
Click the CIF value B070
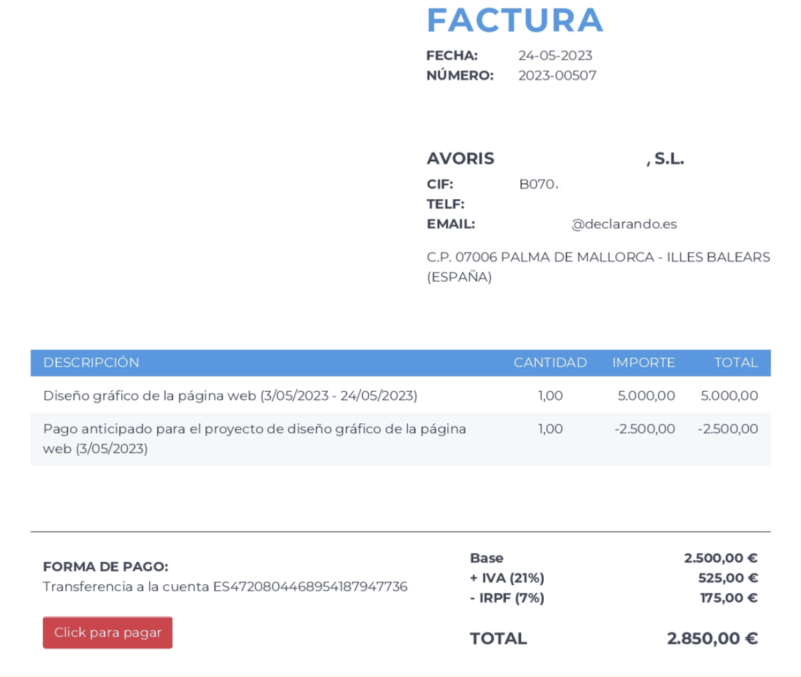(538, 184)
